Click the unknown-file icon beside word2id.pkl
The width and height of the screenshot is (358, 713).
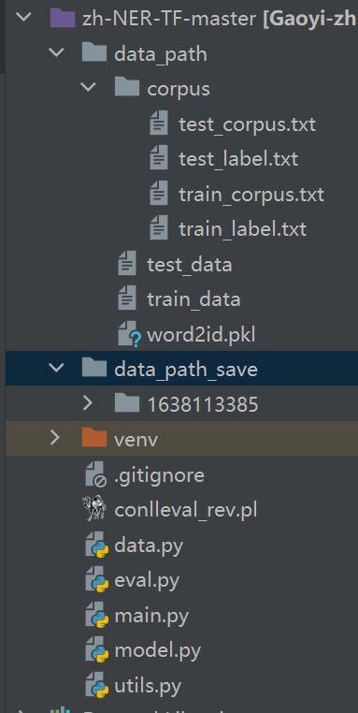130,336
